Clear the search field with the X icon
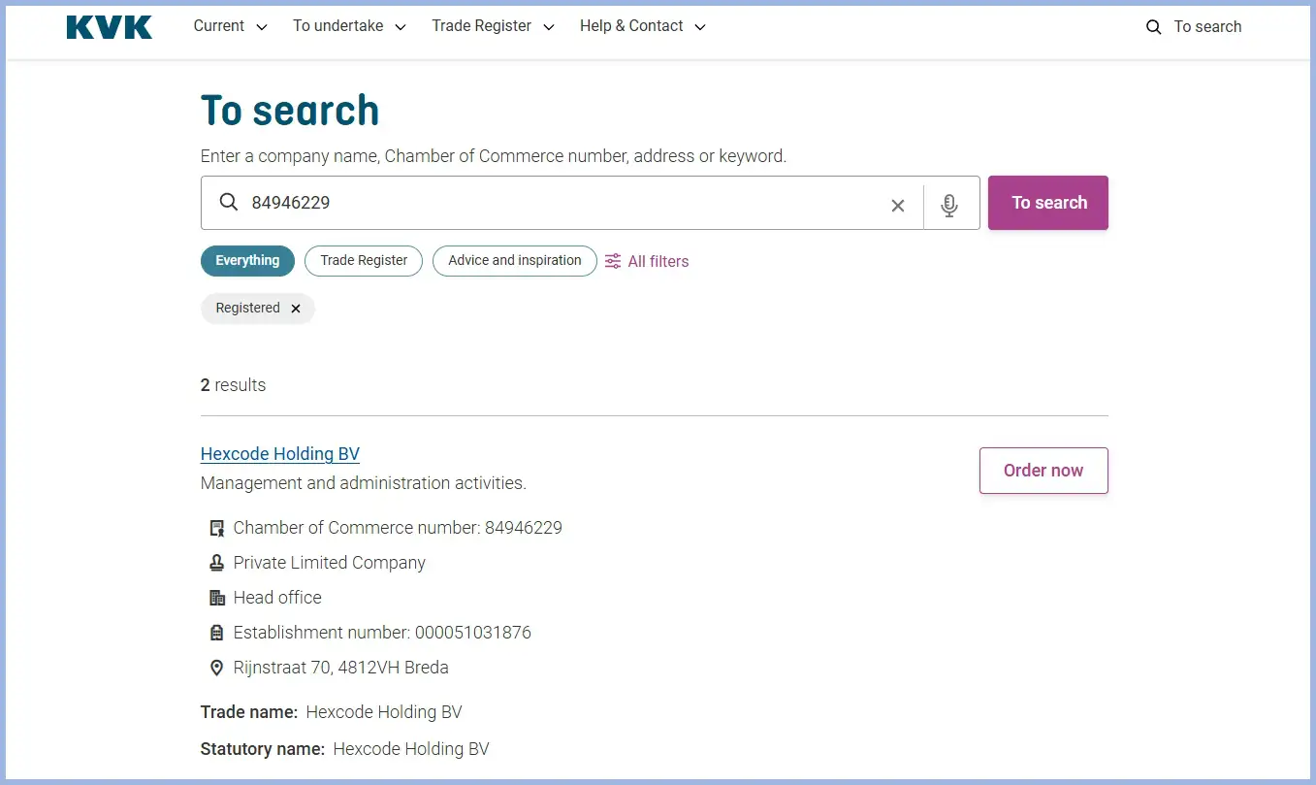Screen dimensions: 1316x785 pyautogui.click(x=898, y=205)
